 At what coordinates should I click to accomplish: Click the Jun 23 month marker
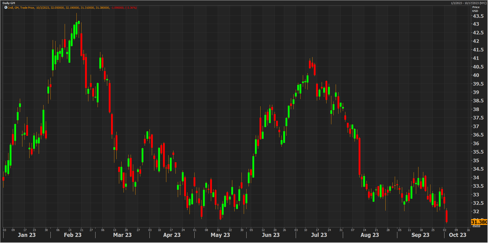pyautogui.click(x=270, y=235)
